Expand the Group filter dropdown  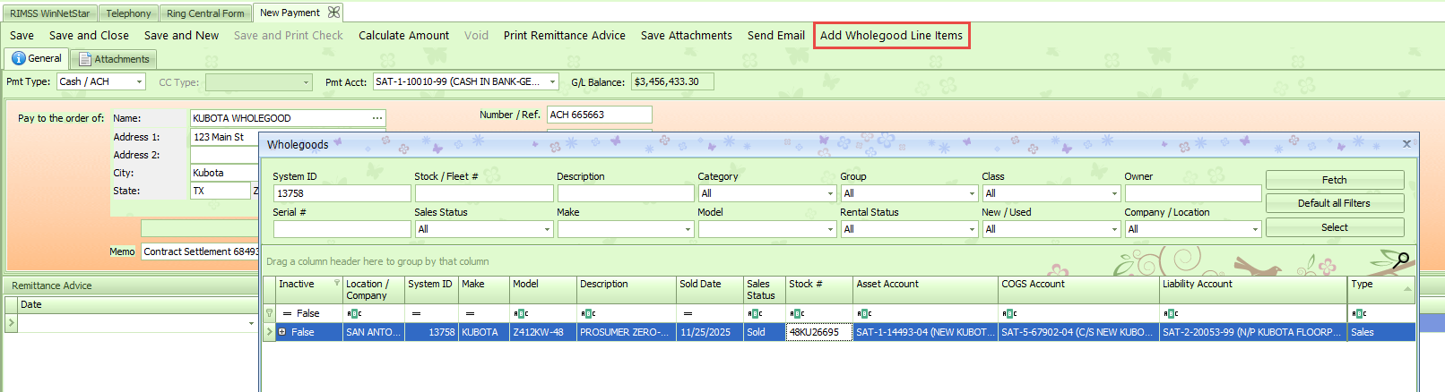pyautogui.click(x=972, y=193)
